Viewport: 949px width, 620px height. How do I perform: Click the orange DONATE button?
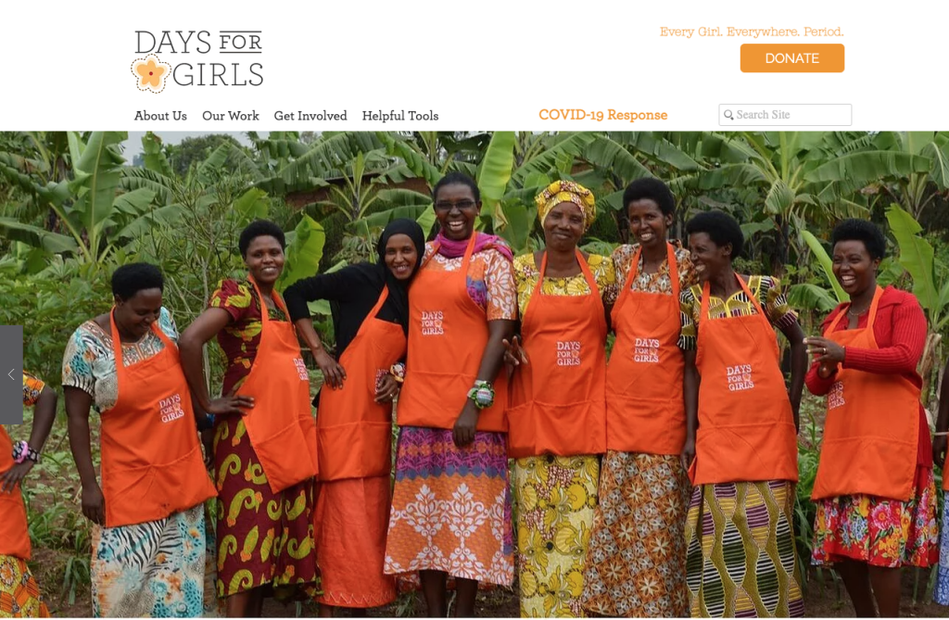click(791, 58)
